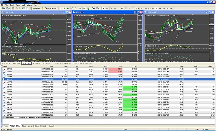This screenshot has width=216, height=131.
Task: Select the text A tool
Action: 129,8
